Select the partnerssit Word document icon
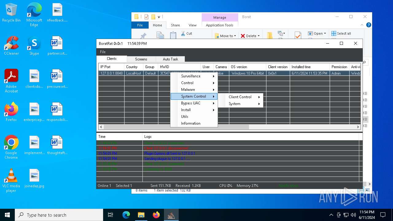Image resolution: width=393 pixels, height=221 pixels. [57, 46]
